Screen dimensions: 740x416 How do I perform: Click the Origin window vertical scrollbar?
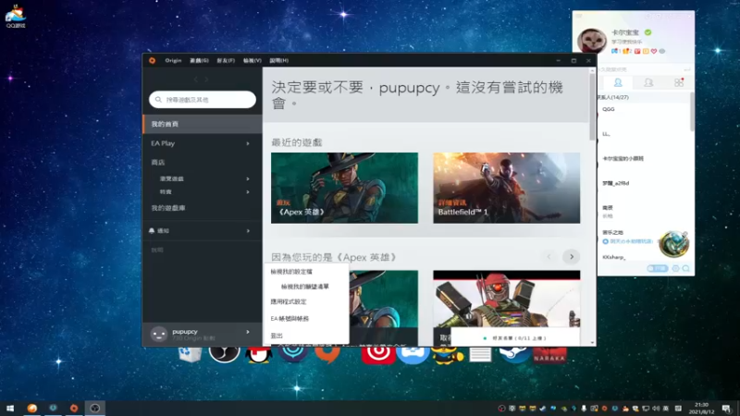(592, 107)
